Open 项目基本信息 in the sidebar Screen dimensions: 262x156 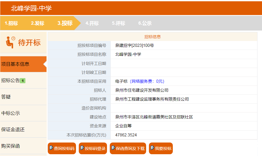coord(23,64)
